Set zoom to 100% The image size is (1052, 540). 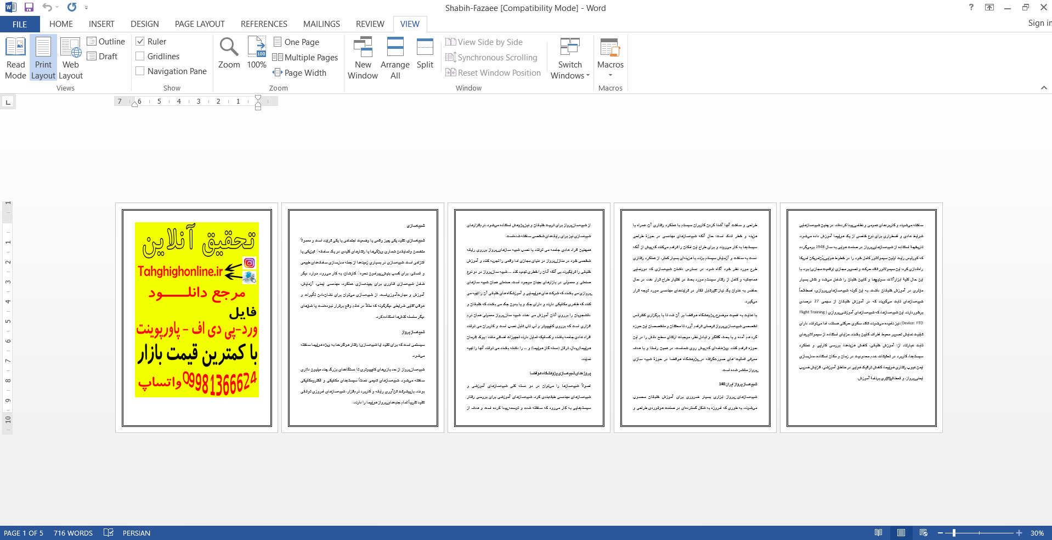[x=257, y=53]
